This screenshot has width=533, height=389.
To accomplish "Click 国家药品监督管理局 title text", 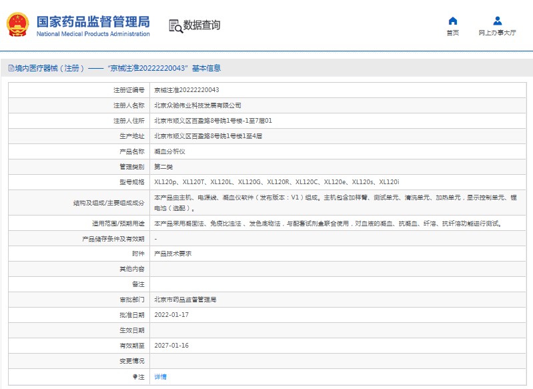I will point(93,21).
